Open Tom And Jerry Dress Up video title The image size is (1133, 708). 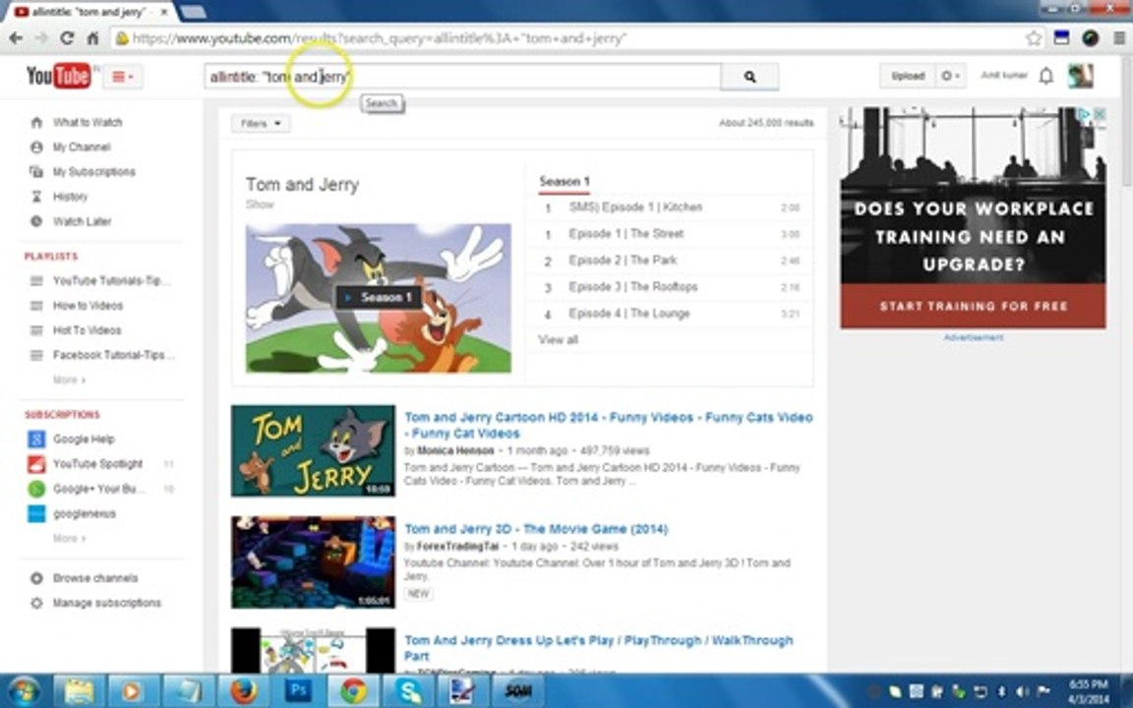[598, 648]
